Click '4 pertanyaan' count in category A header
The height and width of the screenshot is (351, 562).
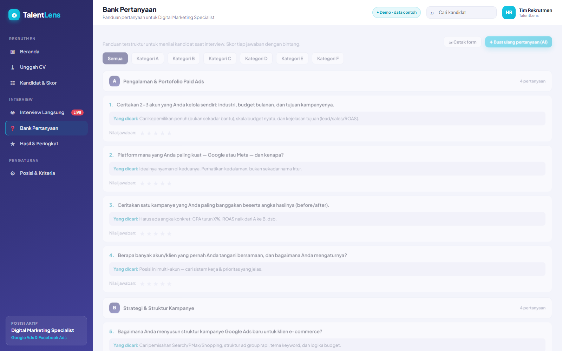[532, 81]
